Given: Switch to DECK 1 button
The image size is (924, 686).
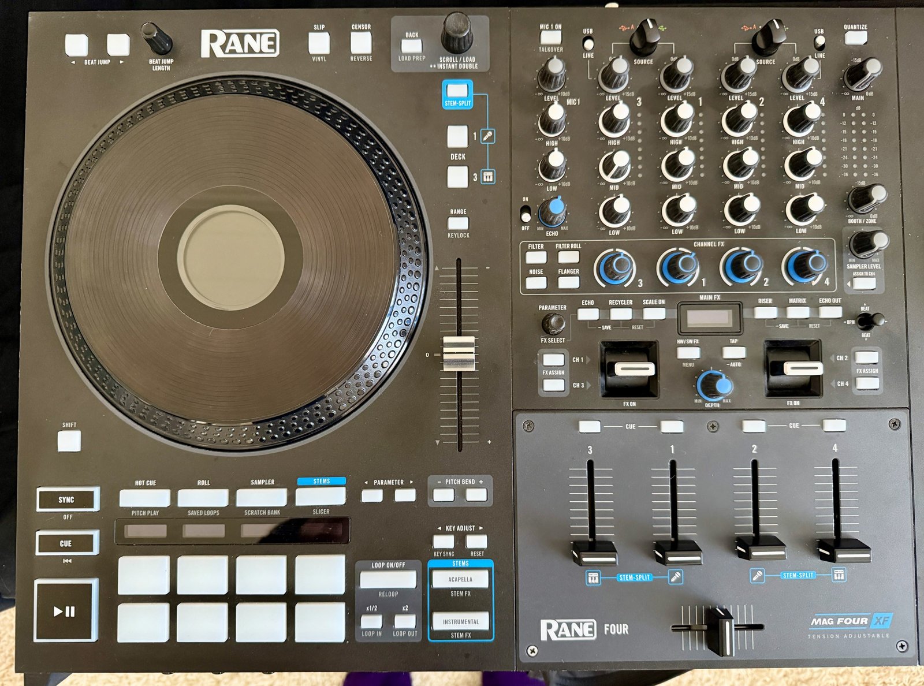Looking at the screenshot, I should 458,137.
